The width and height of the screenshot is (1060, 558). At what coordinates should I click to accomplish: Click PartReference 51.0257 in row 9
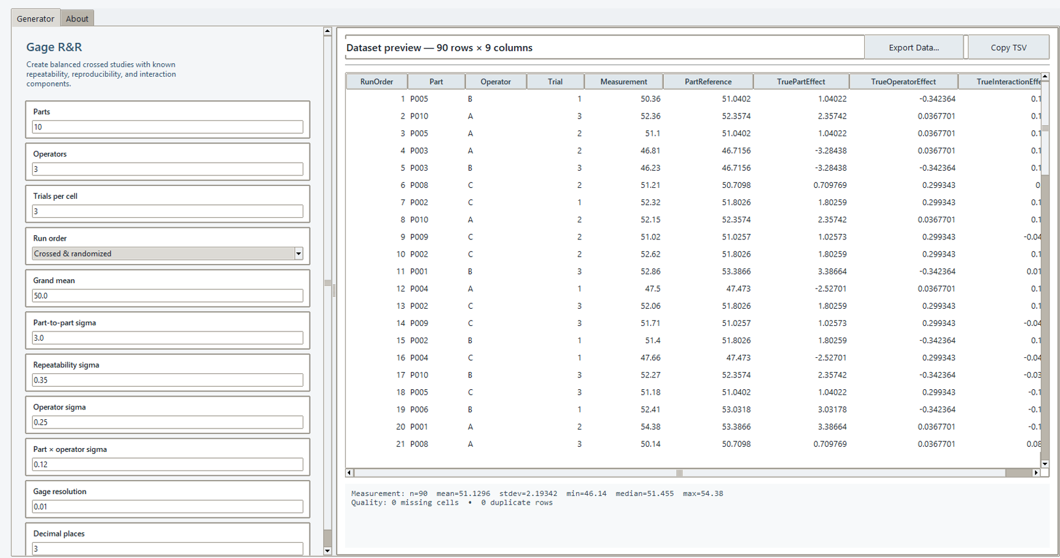click(708, 237)
